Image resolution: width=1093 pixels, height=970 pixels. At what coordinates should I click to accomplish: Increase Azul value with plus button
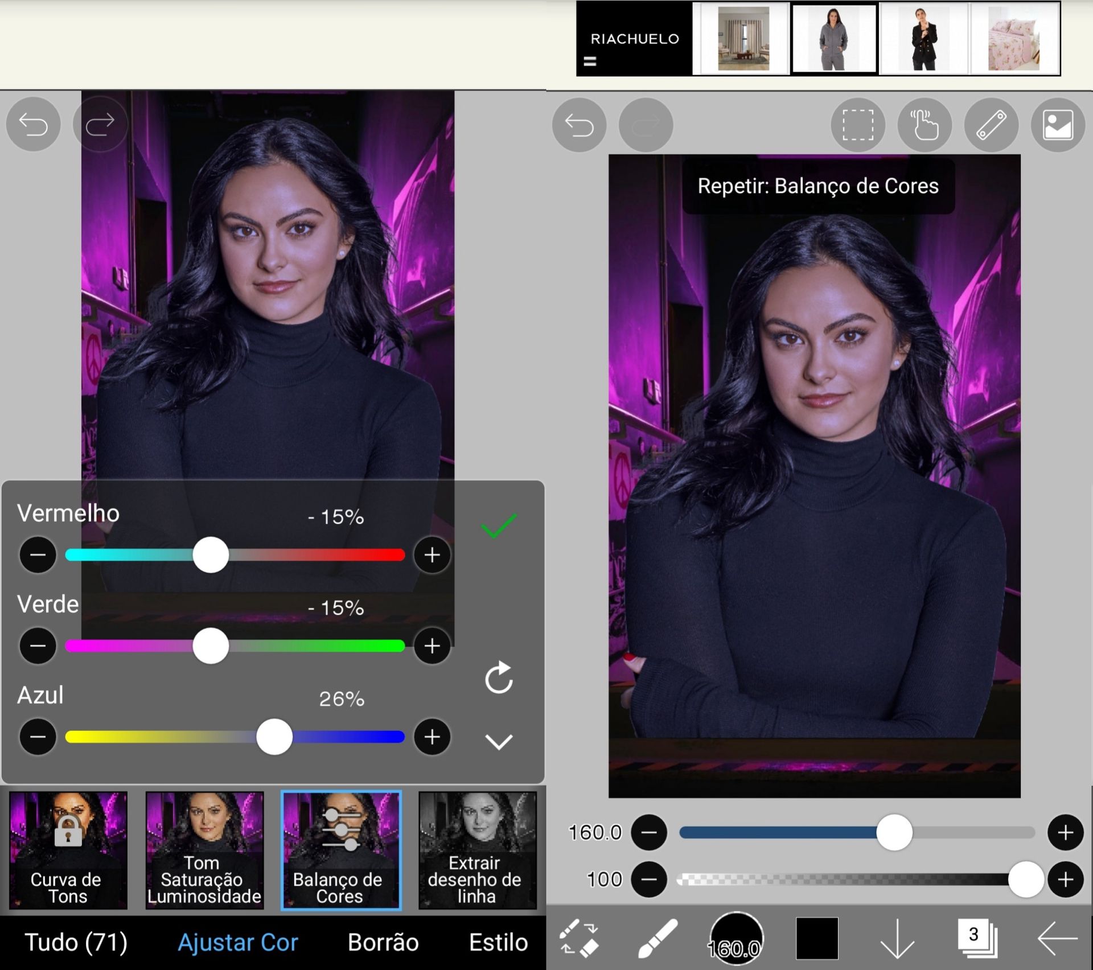pos(432,737)
